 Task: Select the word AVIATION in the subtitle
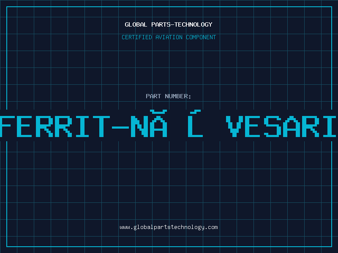coord(168,37)
